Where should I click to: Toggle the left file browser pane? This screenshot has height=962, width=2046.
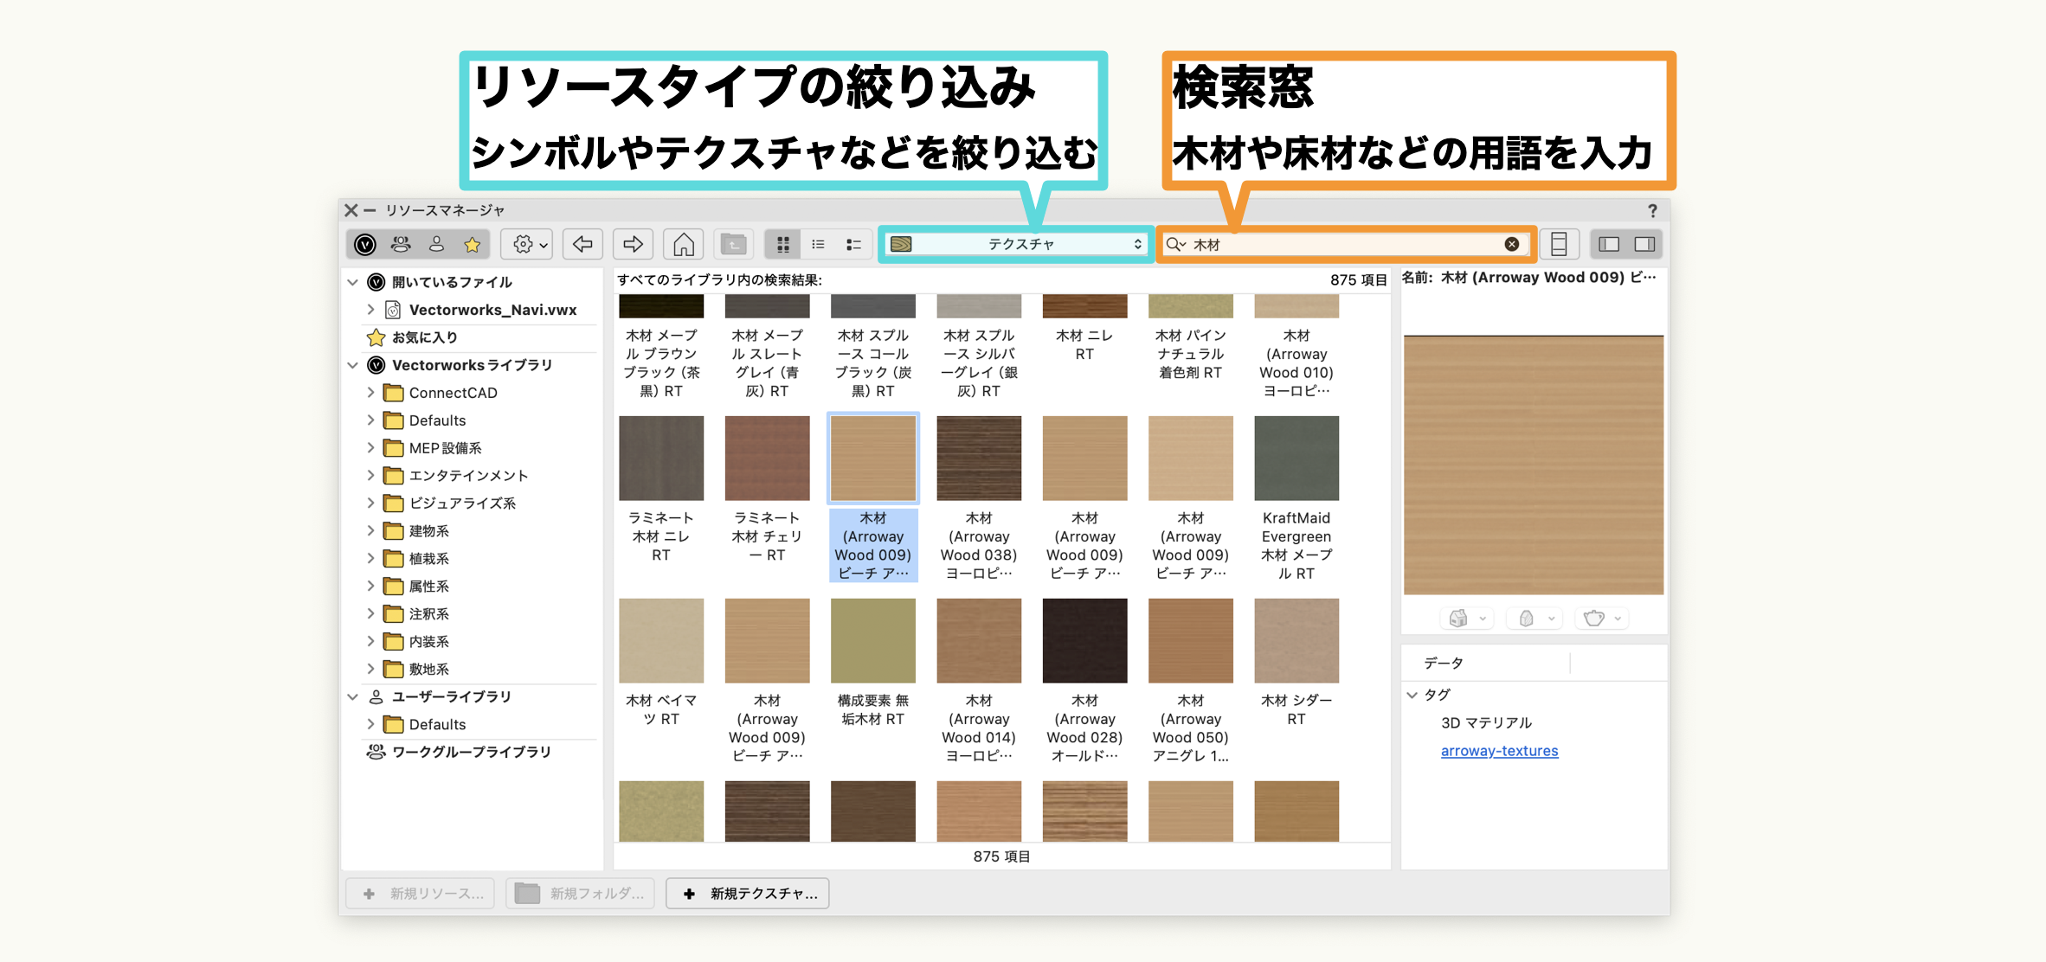coord(1608,245)
